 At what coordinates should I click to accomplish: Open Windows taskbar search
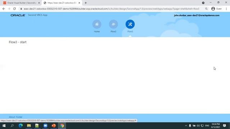pos(12,126)
